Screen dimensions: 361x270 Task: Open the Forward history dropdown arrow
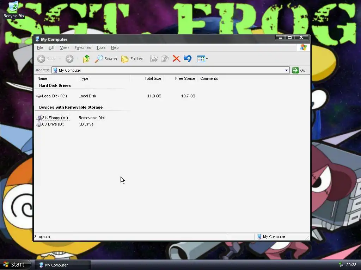pyautogui.click(x=78, y=59)
